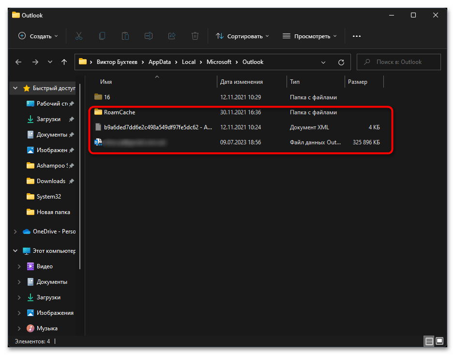Click the folder icon in the address bar

click(83, 62)
